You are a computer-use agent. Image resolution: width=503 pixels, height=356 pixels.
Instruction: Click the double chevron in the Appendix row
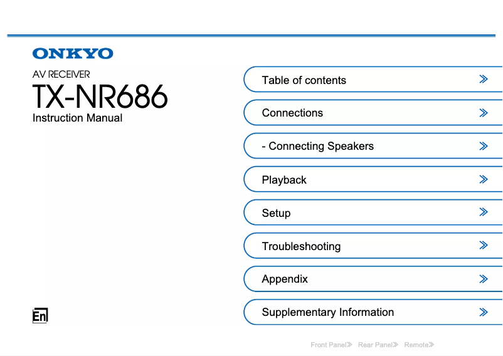(483, 279)
